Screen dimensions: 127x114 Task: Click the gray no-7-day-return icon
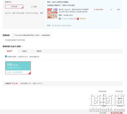point(60,19)
